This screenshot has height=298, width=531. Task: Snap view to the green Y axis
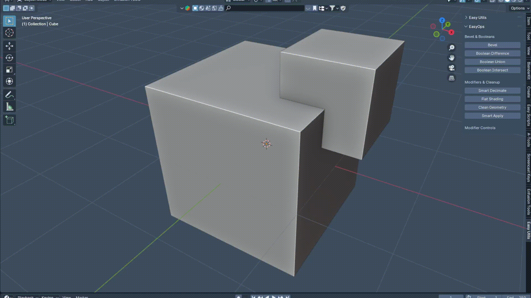(x=448, y=24)
